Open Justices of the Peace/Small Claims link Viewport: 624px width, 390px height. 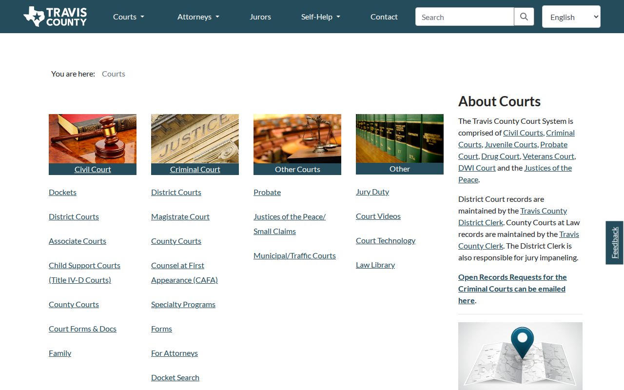tap(290, 224)
